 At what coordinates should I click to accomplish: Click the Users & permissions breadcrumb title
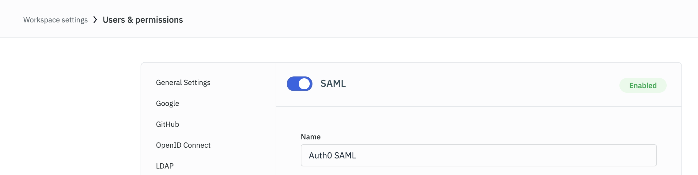tap(143, 20)
